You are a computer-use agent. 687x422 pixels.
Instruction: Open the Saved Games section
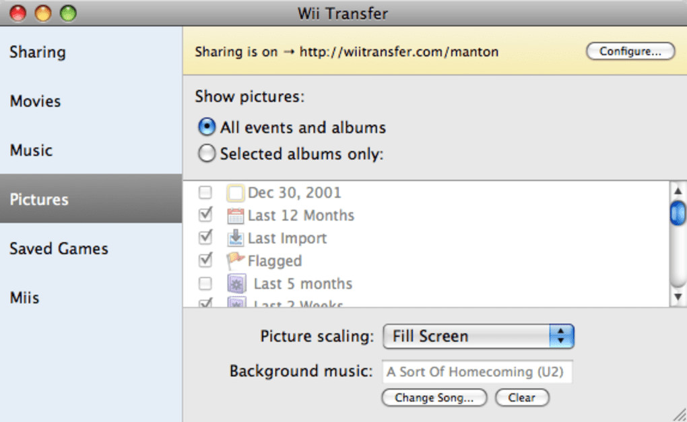click(59, 249)
